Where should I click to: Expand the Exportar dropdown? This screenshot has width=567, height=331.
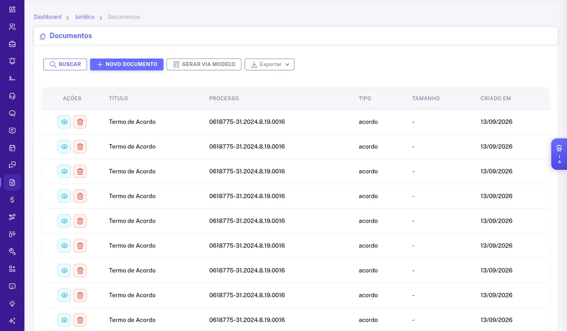pyautogui.click(x=269, y=64)
